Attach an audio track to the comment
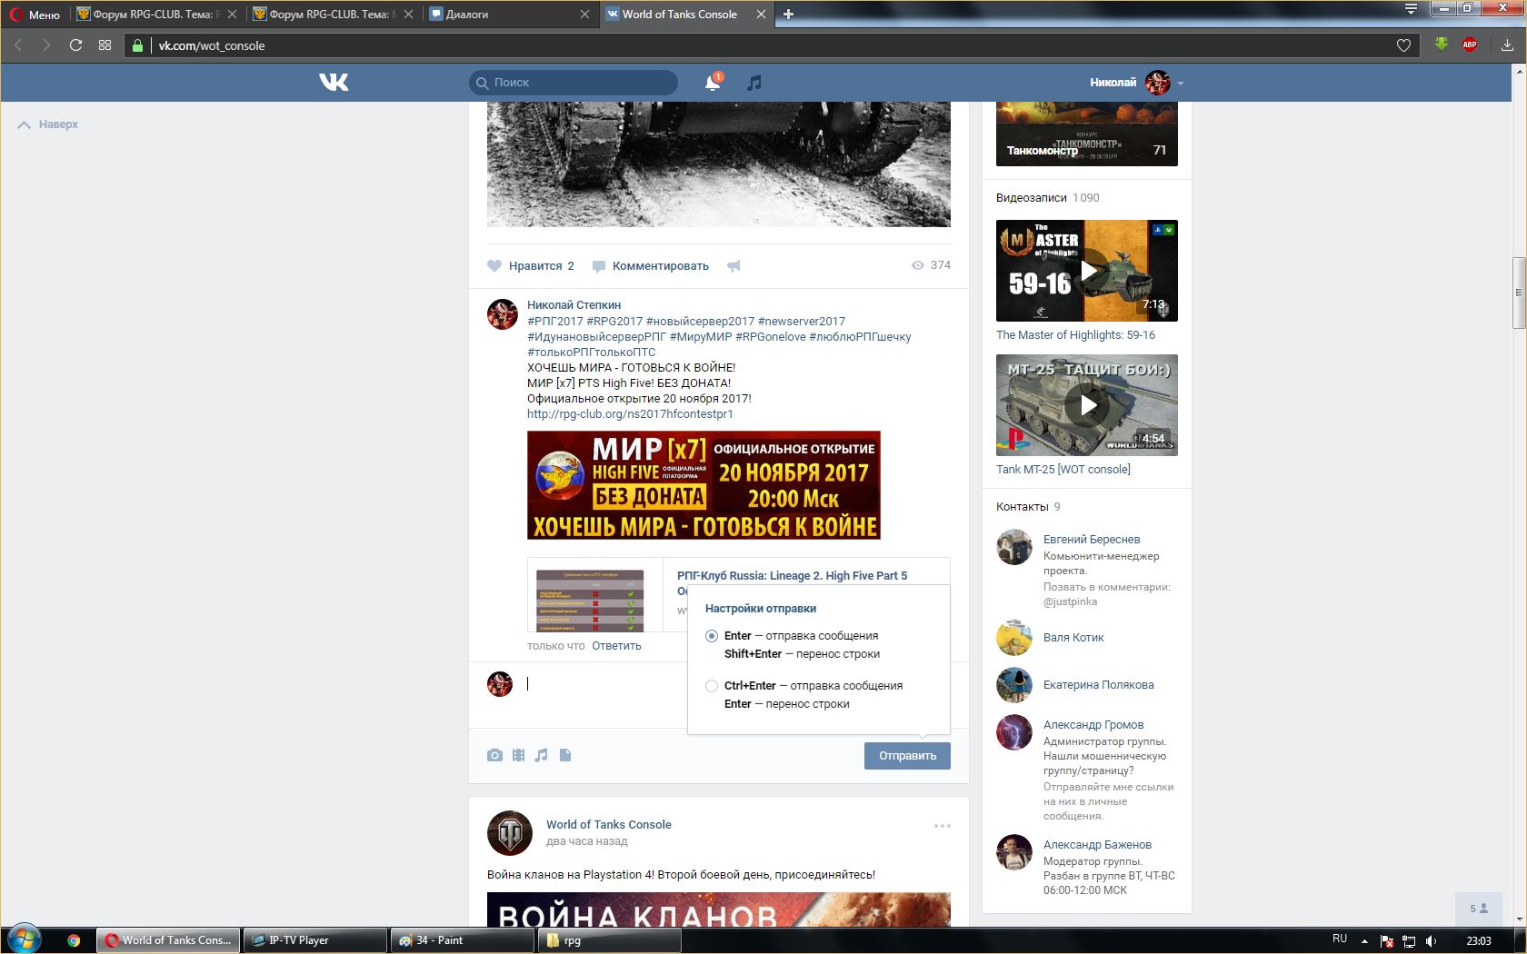The image size is (1527, 954). pyautogui.click(x=542, y=755)
